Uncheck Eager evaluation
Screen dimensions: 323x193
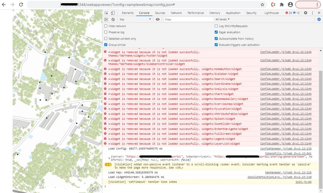(216, 32)
